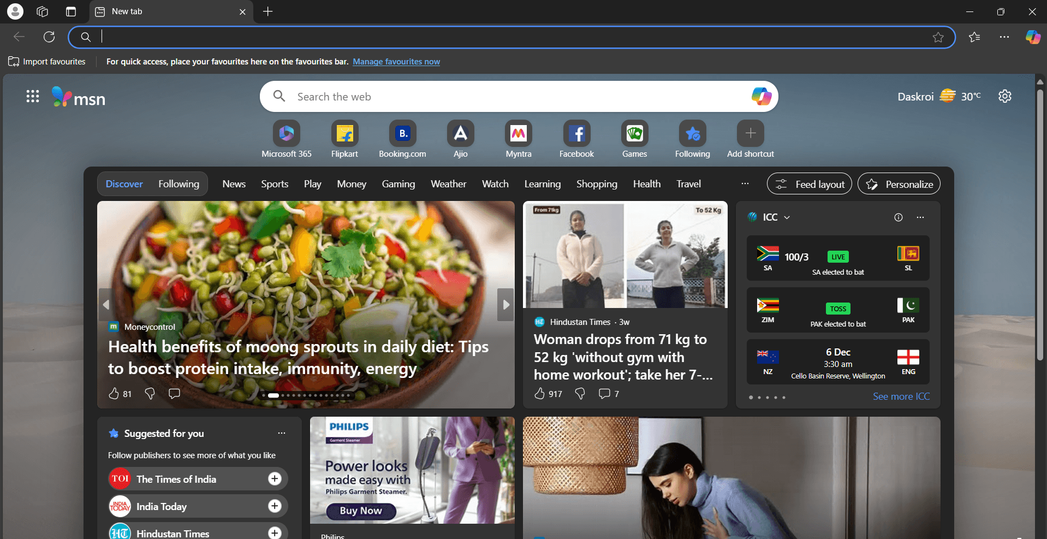The image size is (1047, 539).
Task: Click Manage favourites now link
Action: 396,62
